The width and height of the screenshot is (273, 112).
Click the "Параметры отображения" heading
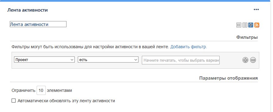click(228, 78)
